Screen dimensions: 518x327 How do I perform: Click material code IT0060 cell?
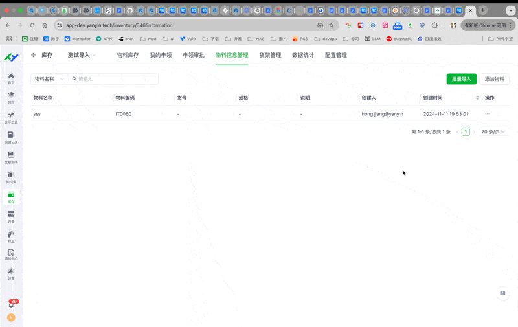pyautogui.click(x=123, y=114)
